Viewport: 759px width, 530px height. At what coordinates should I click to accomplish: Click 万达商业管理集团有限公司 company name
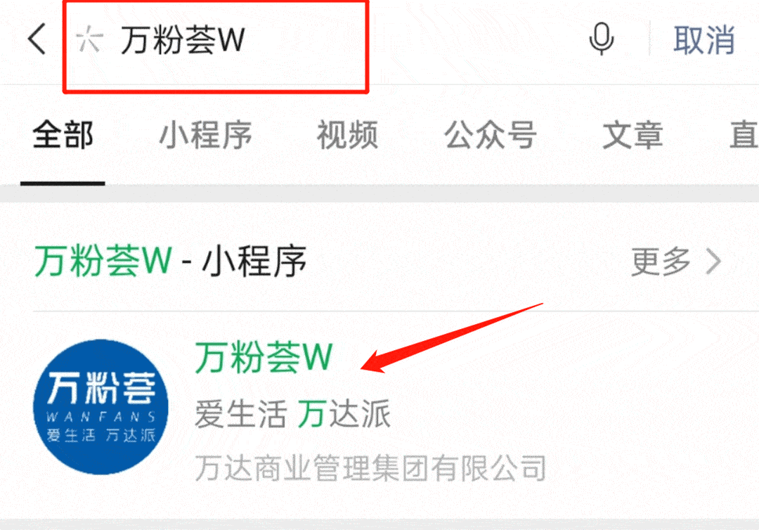coord(371,468)
